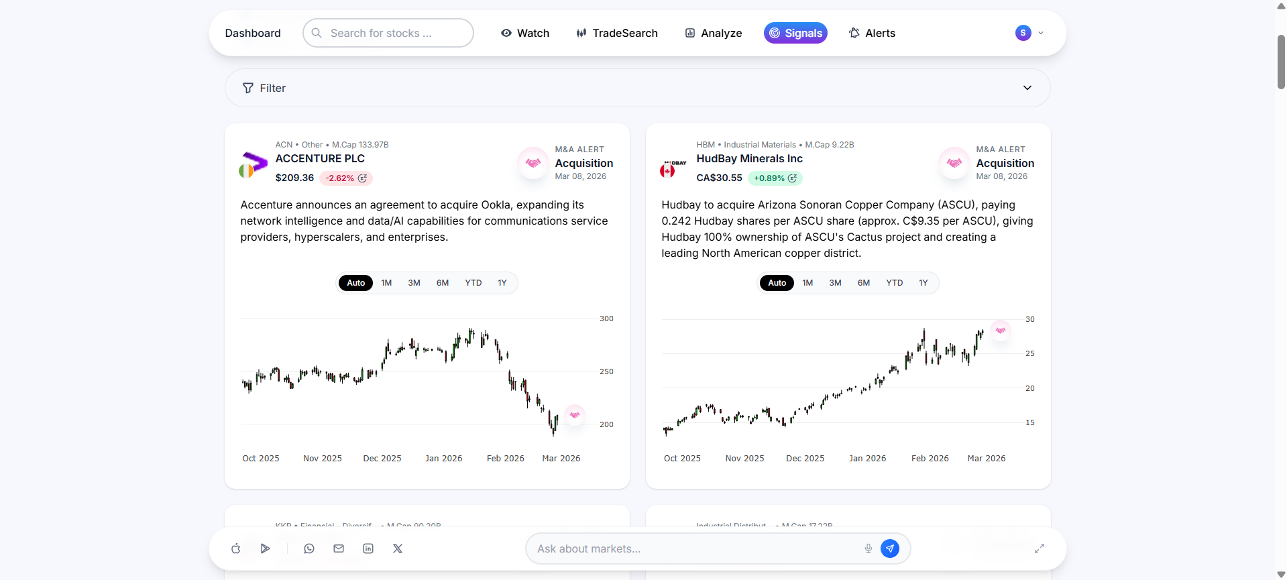Viewport: 1287px width, 580px height.
Task: Select 1Y range on HudBay chart
Action: click(x=924, y=283)
